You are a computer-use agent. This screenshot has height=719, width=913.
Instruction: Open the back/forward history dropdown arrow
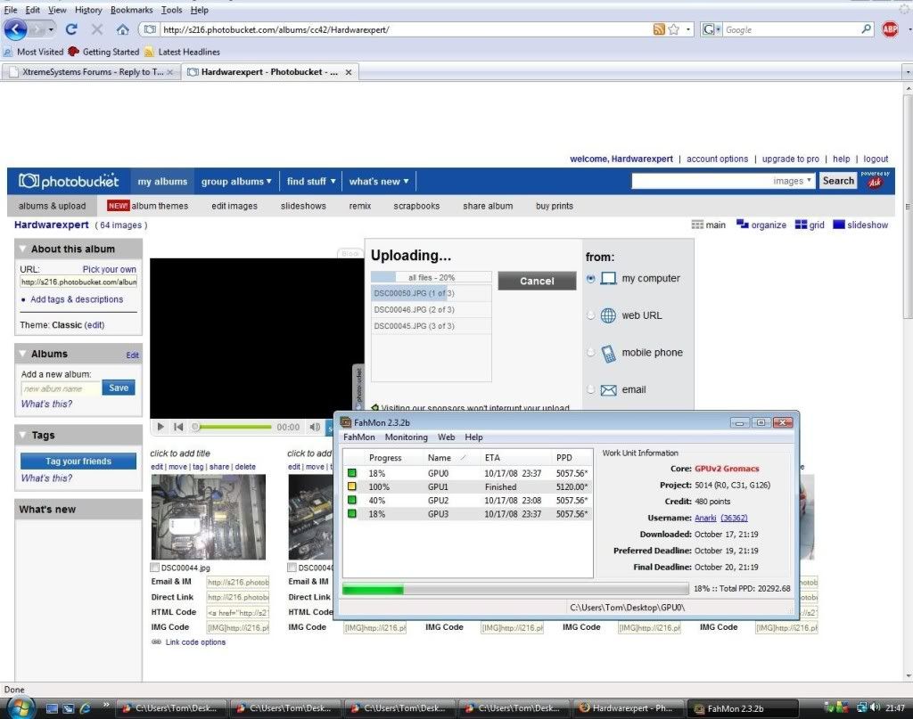coord(51,29)
